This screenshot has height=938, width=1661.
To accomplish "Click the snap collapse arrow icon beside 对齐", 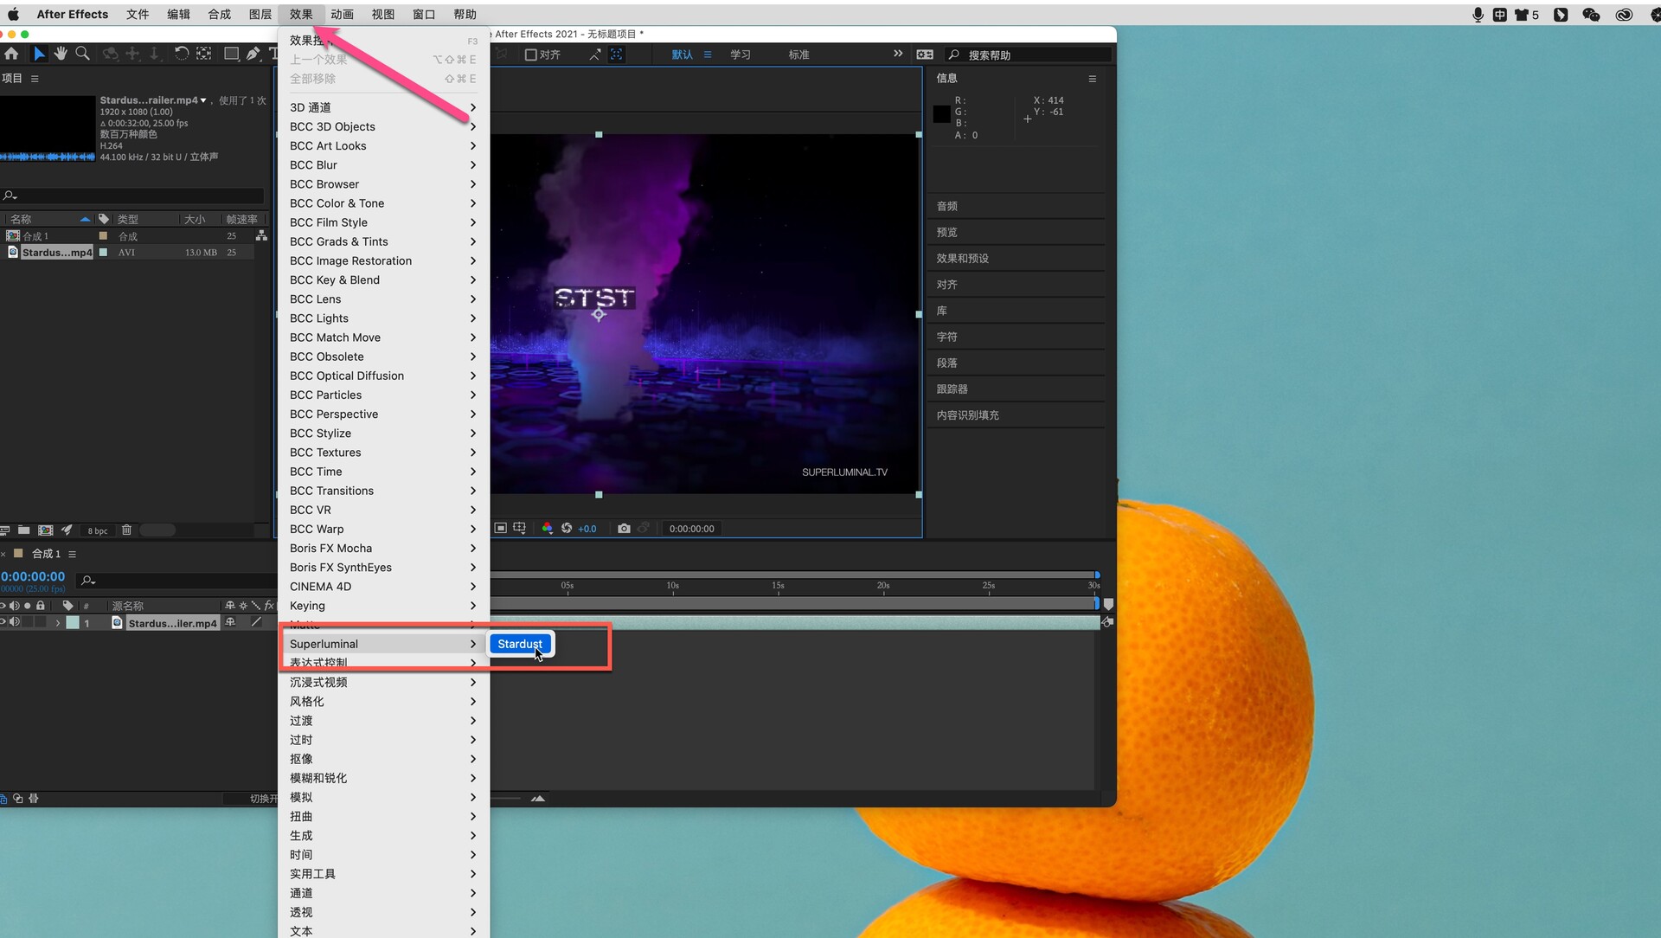I will click(594, 55).
